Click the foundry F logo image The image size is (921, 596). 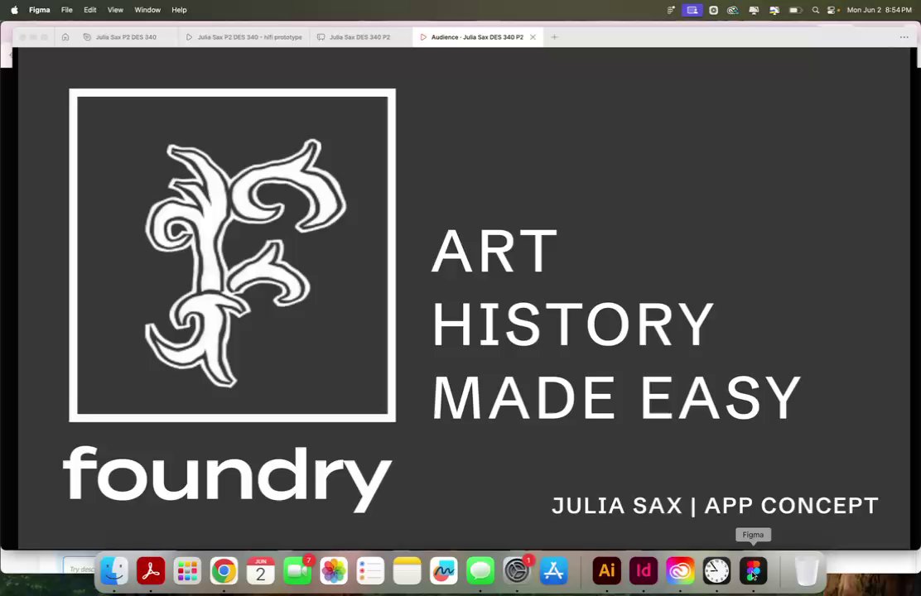[x=233, y=256]
